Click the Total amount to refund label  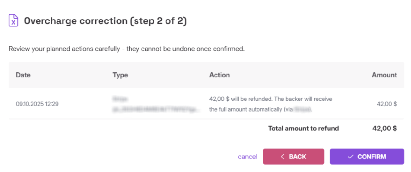303,128
